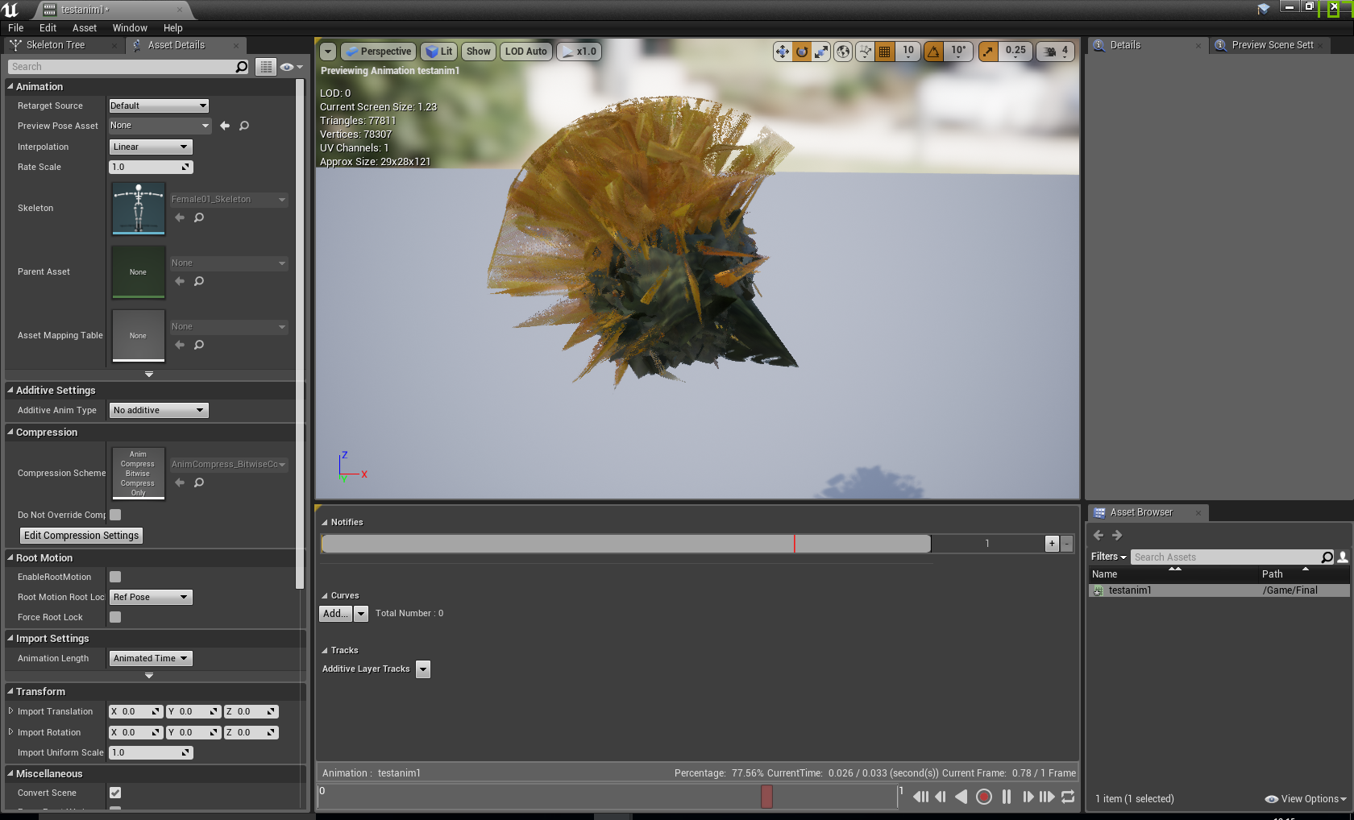Image resolution: width=1354 pixels, height=820 pixels.
Task: Select the rotate transform tool in viewport
Action: pyautogui.click(x=802, y=52)
